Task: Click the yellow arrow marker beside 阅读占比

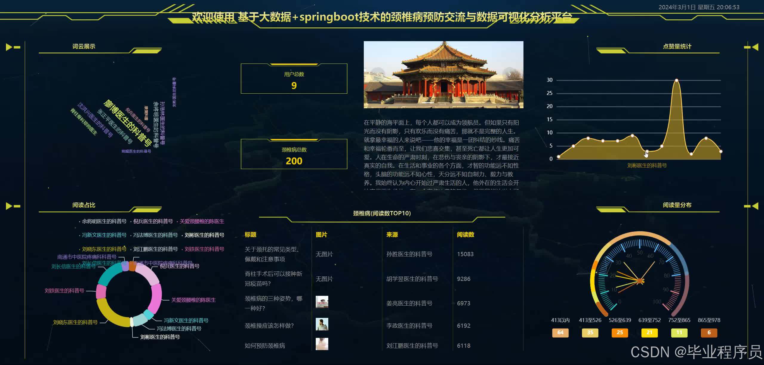Action: (9, 206)
